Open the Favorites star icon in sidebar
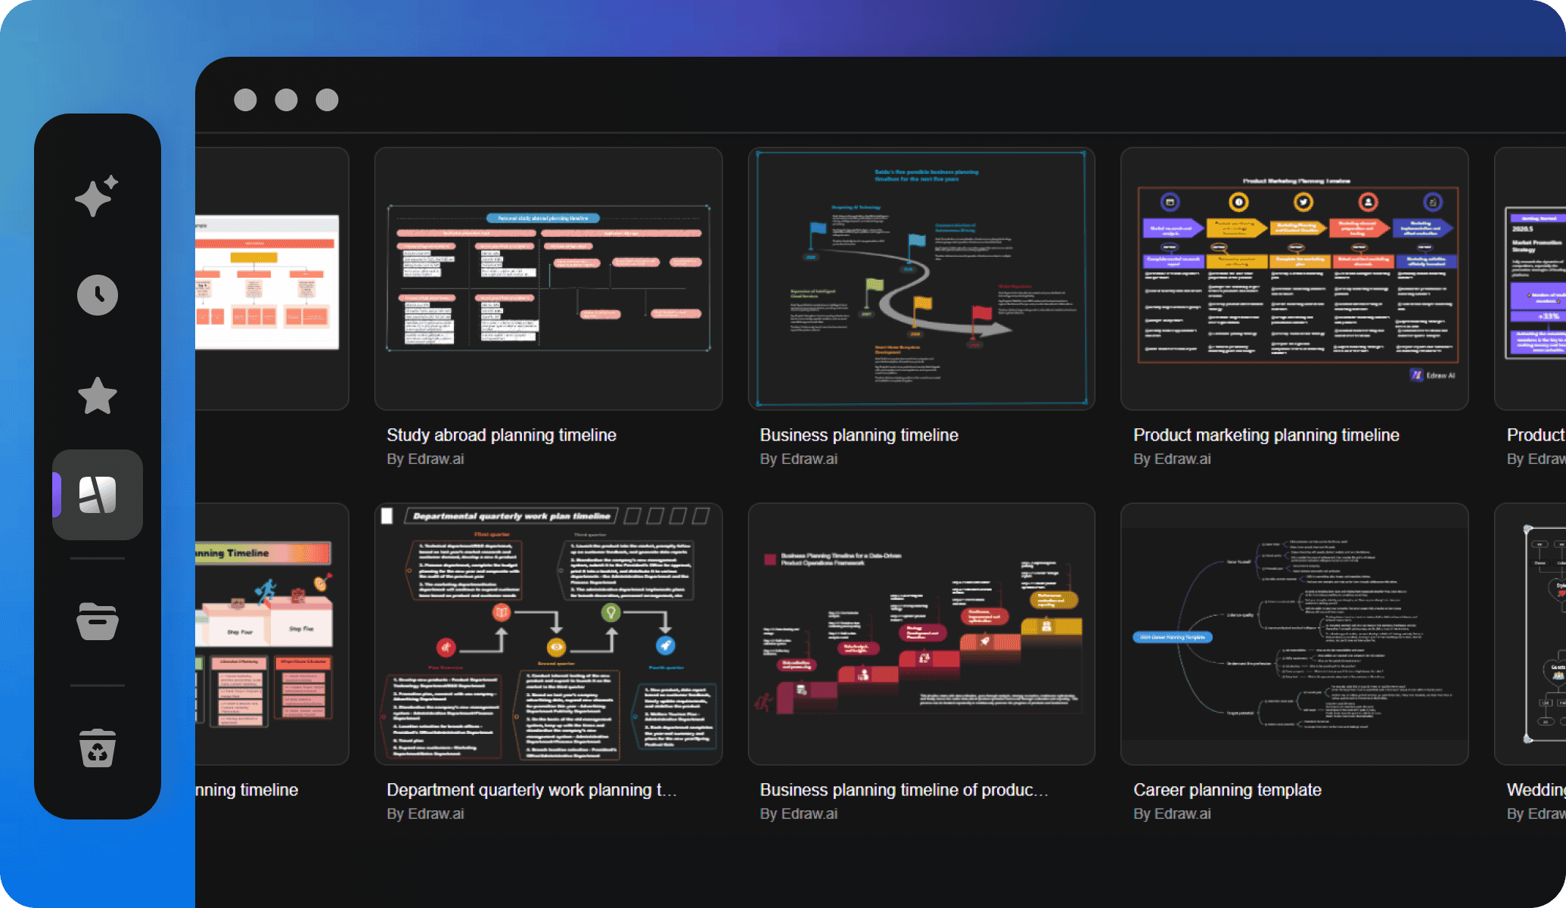This screenshot has height=908, width=1566. pos(98,396)
